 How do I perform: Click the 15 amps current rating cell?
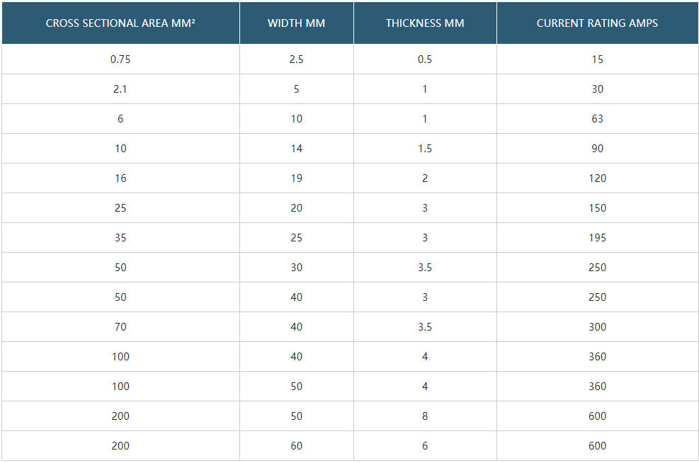(597, 59)
